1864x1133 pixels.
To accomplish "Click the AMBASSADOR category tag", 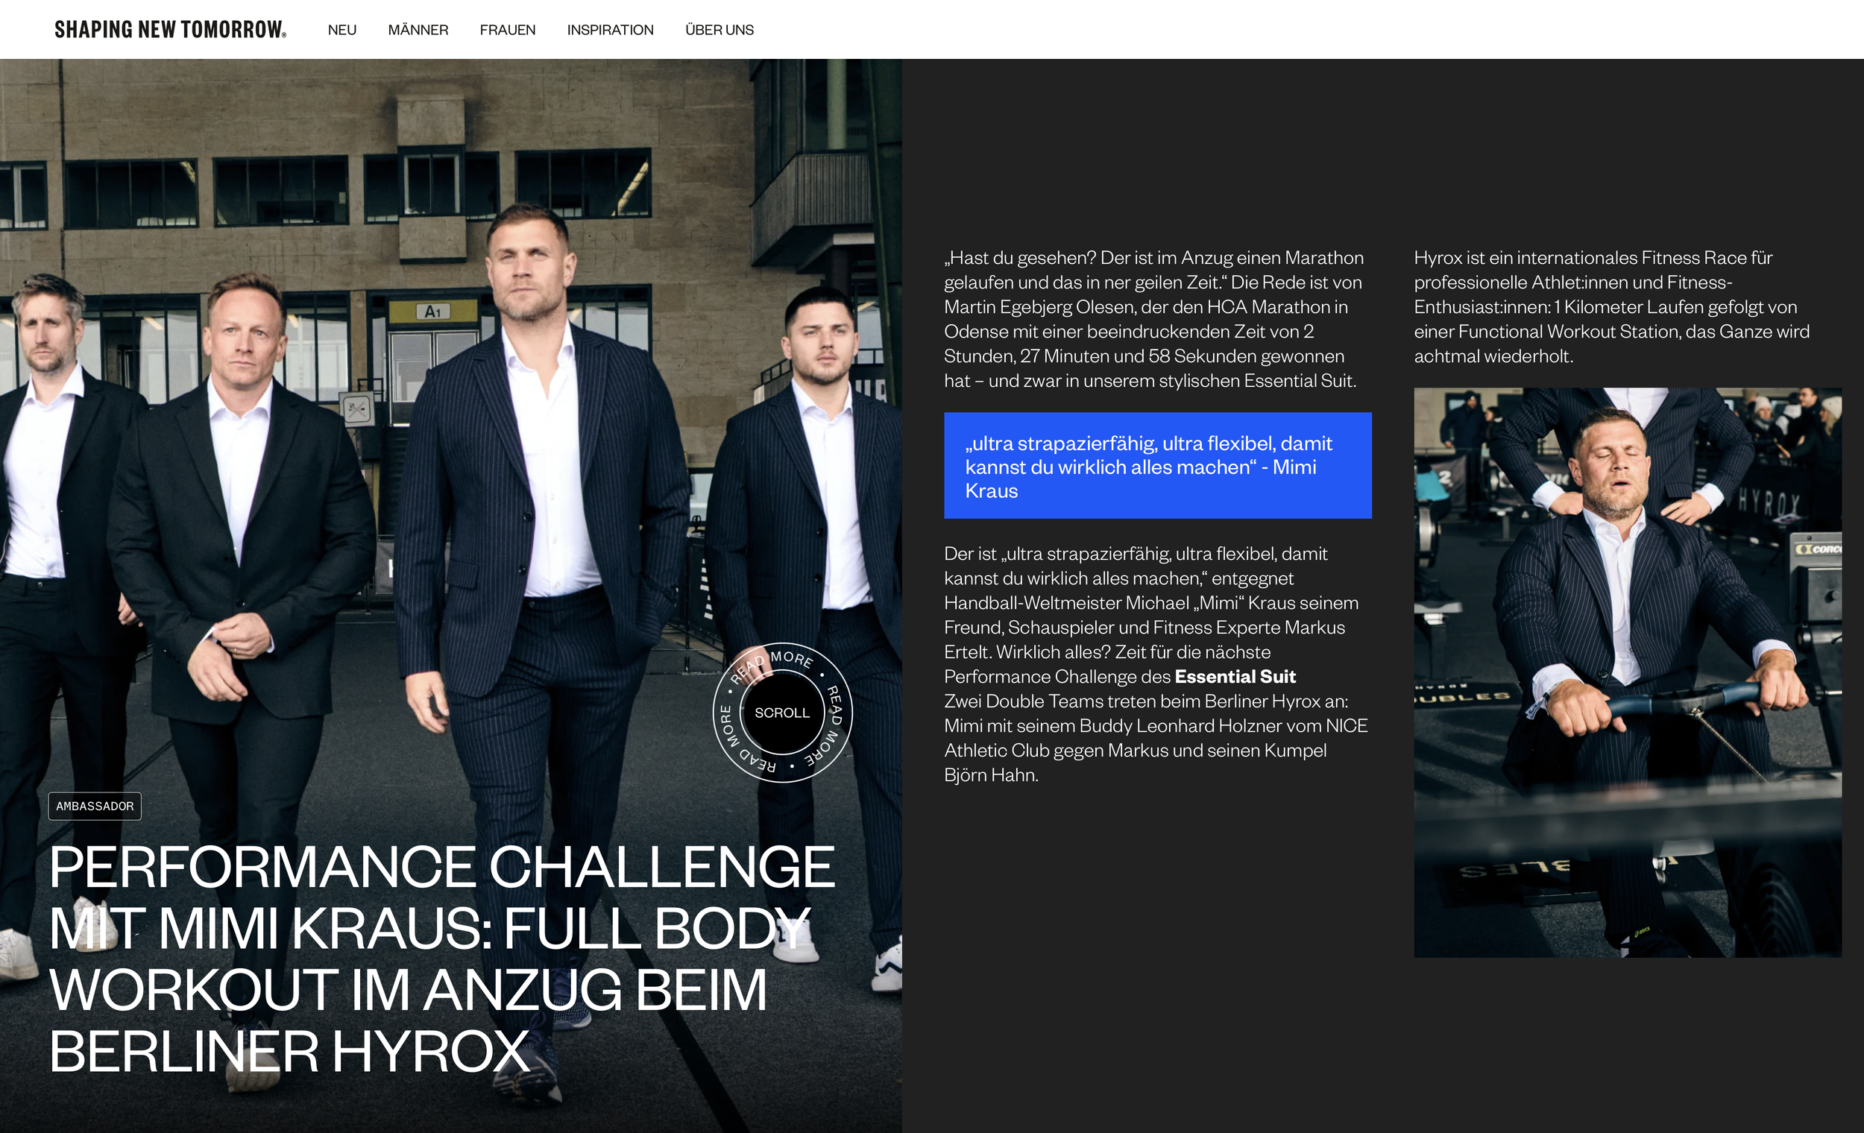I will tap(95, 807).
